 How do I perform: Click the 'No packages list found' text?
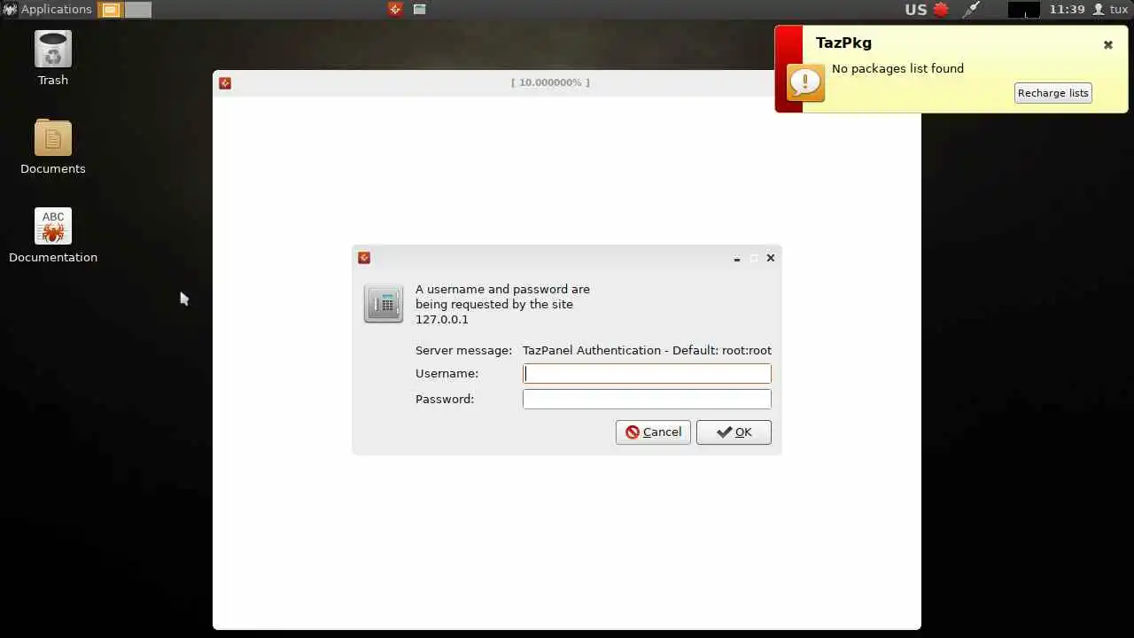point(897,68)
